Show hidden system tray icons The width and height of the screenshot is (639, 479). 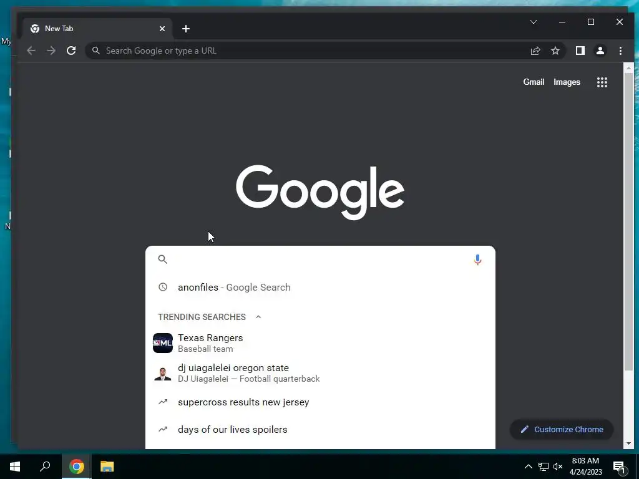(x=528, y=467)
